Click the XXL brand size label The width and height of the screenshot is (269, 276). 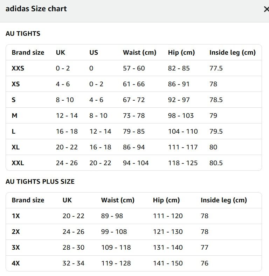18,163
